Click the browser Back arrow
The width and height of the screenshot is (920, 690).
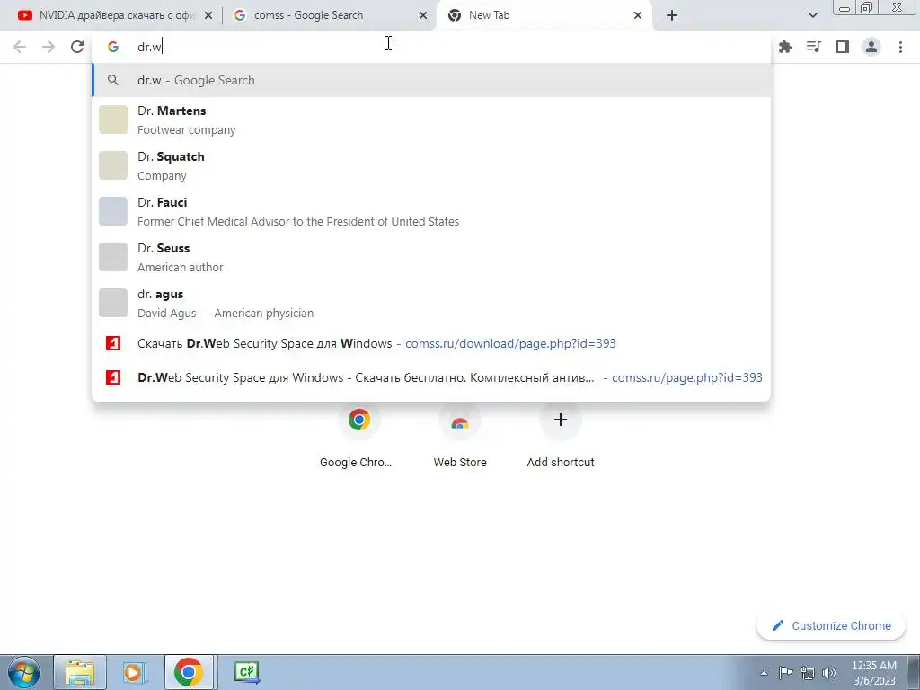[x=20, y=47]
